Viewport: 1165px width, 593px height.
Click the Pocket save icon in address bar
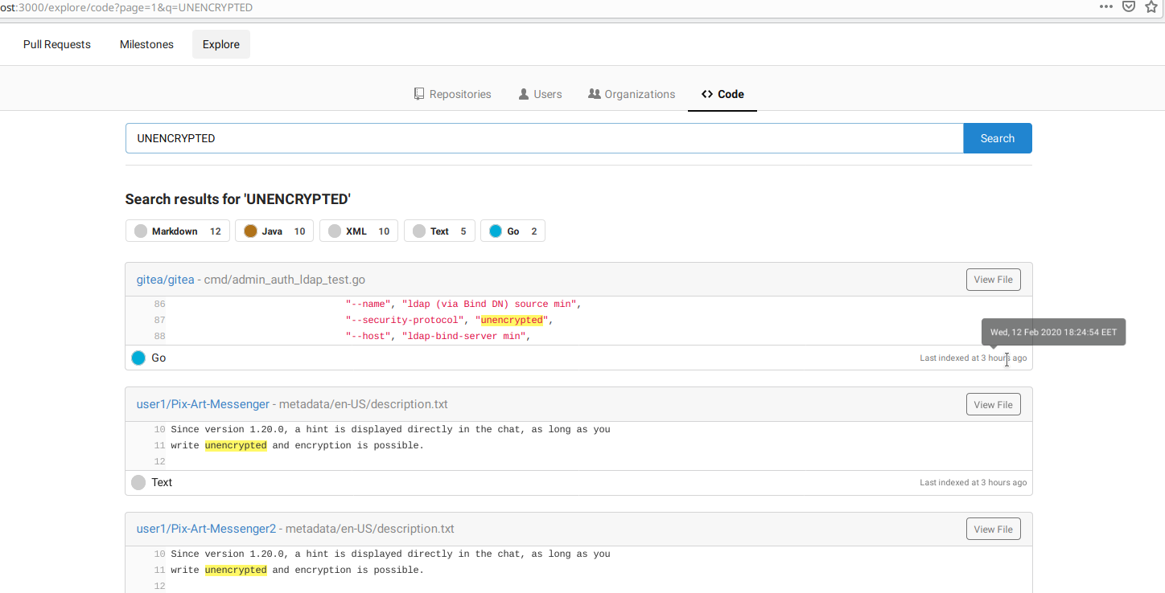click(x=1129, y=6)
